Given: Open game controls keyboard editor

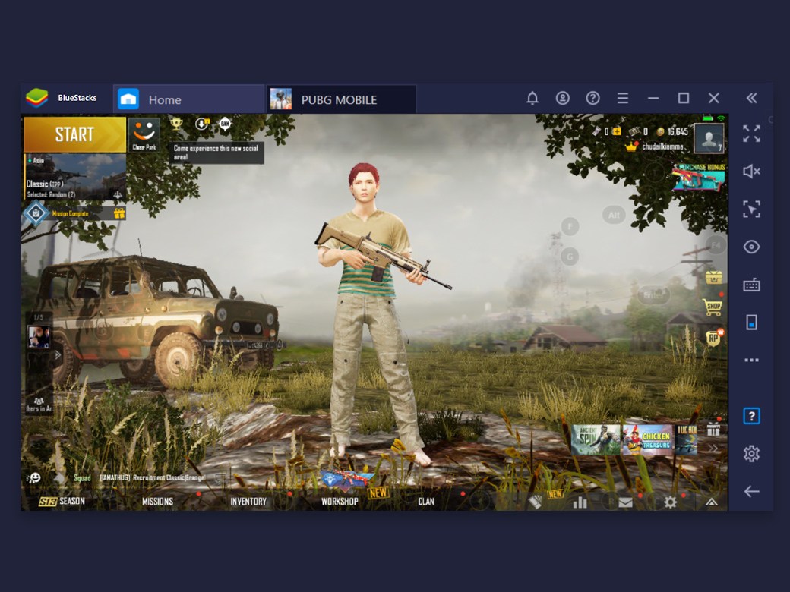Looking at the screenshot, I should coord(751,285).
